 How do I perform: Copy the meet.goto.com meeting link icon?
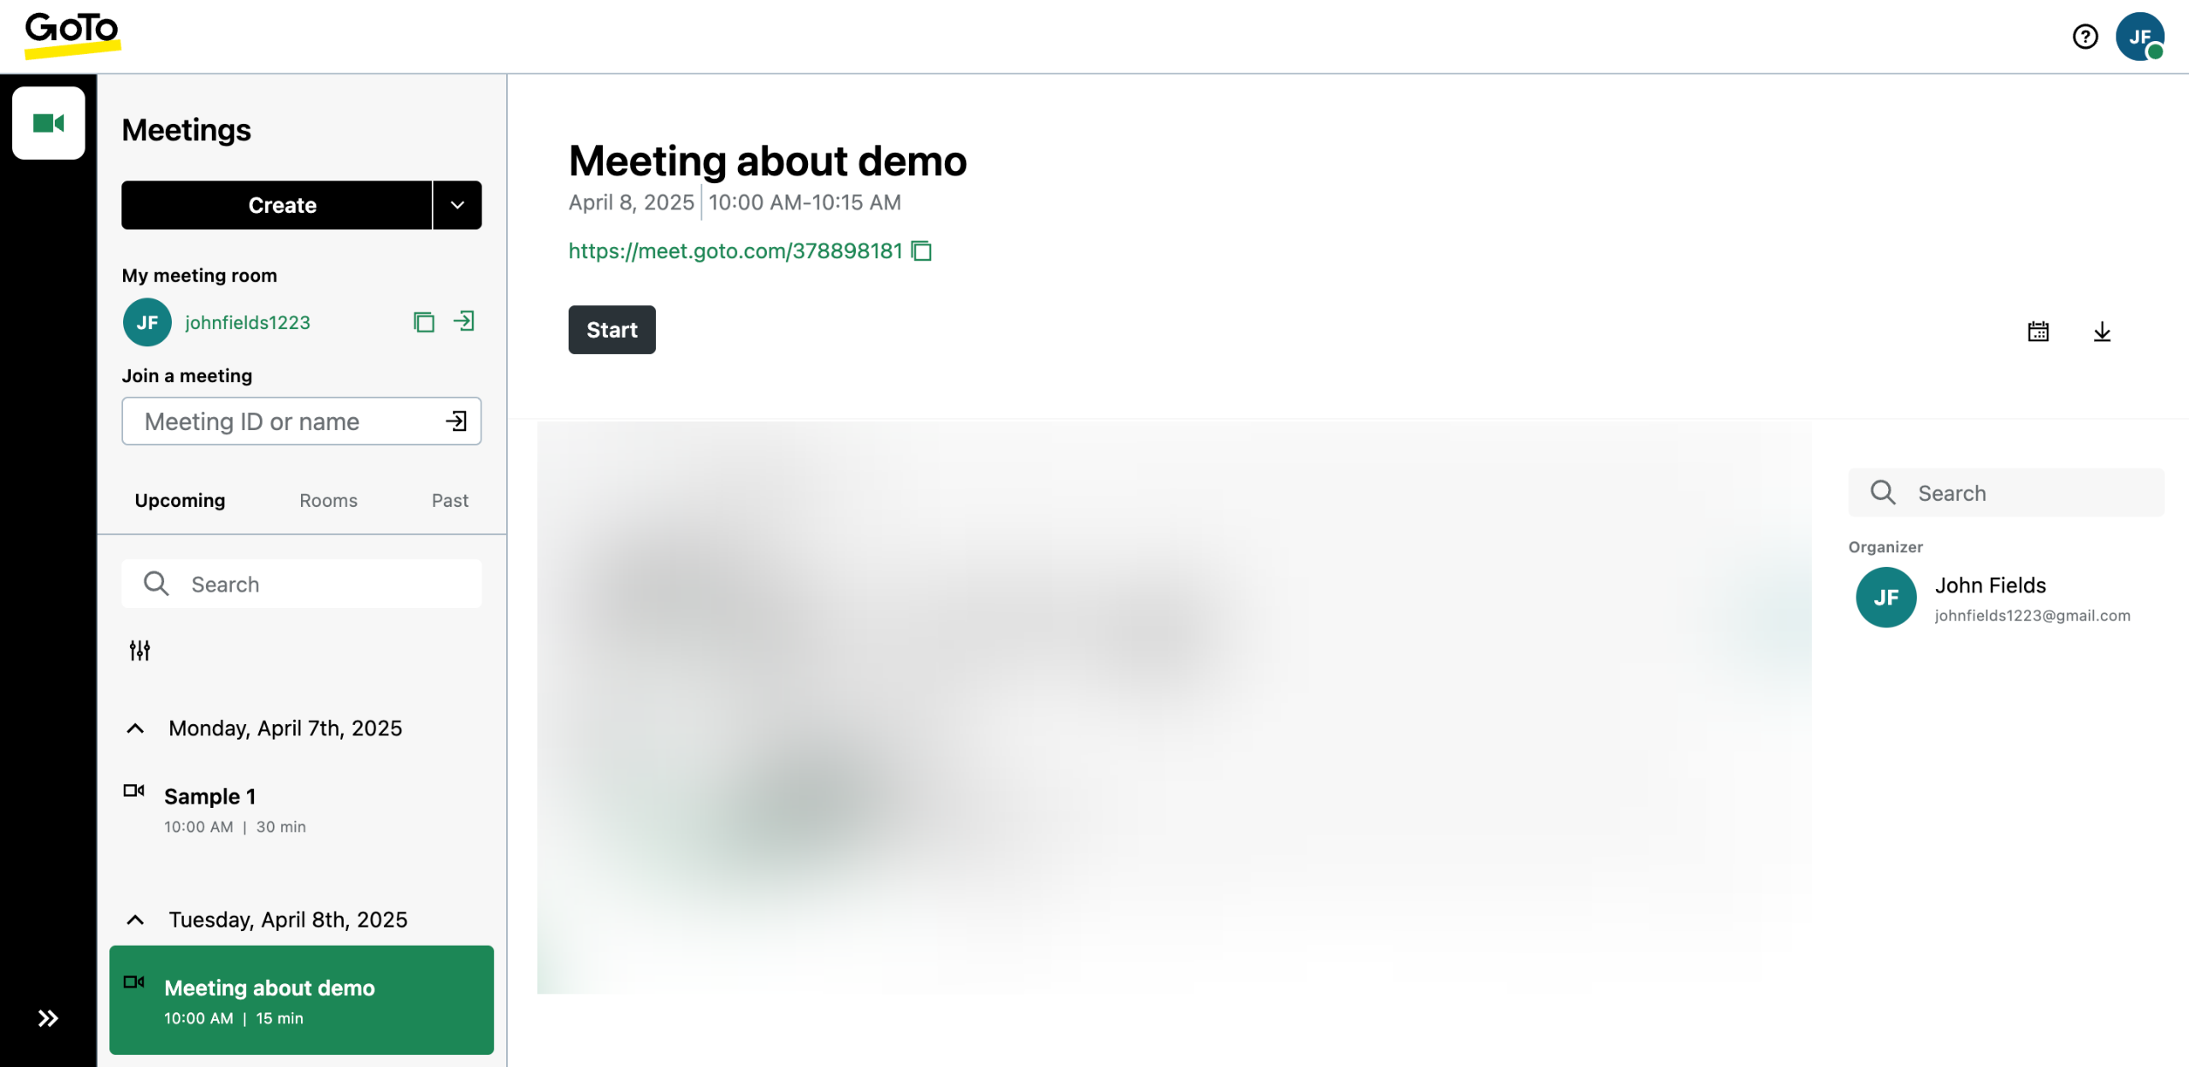click(x=922, y=251)
